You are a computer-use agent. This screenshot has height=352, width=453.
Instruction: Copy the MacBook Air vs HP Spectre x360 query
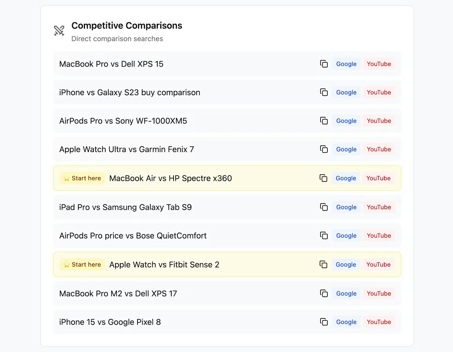tap(324, 178)
